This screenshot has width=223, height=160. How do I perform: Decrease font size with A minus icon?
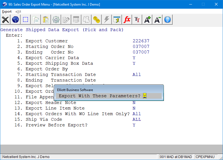(157, 20)
